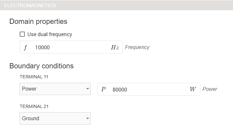Click the "Use dual frequency" label text
This screenshot has width=233, height=136.
[x=50, y=34]
